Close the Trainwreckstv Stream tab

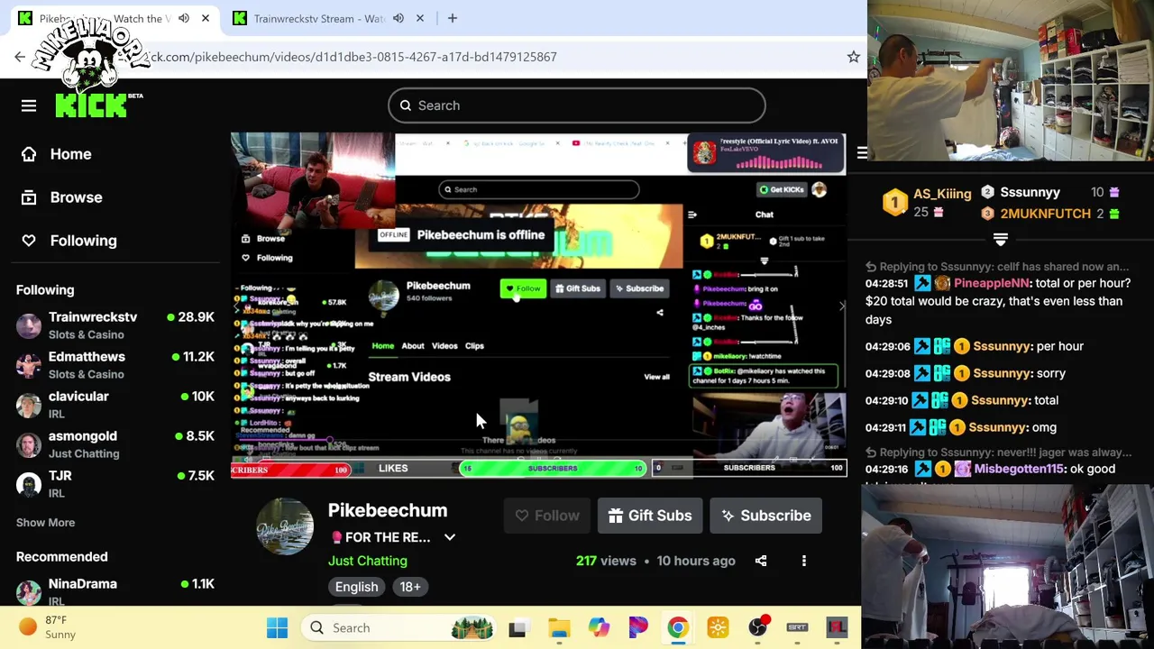pyautogui.click(x=420, y=18)
